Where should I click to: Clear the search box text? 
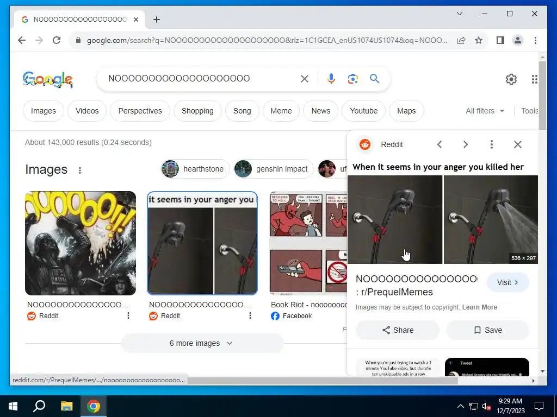pyautogui.click(x=305, y=79)
